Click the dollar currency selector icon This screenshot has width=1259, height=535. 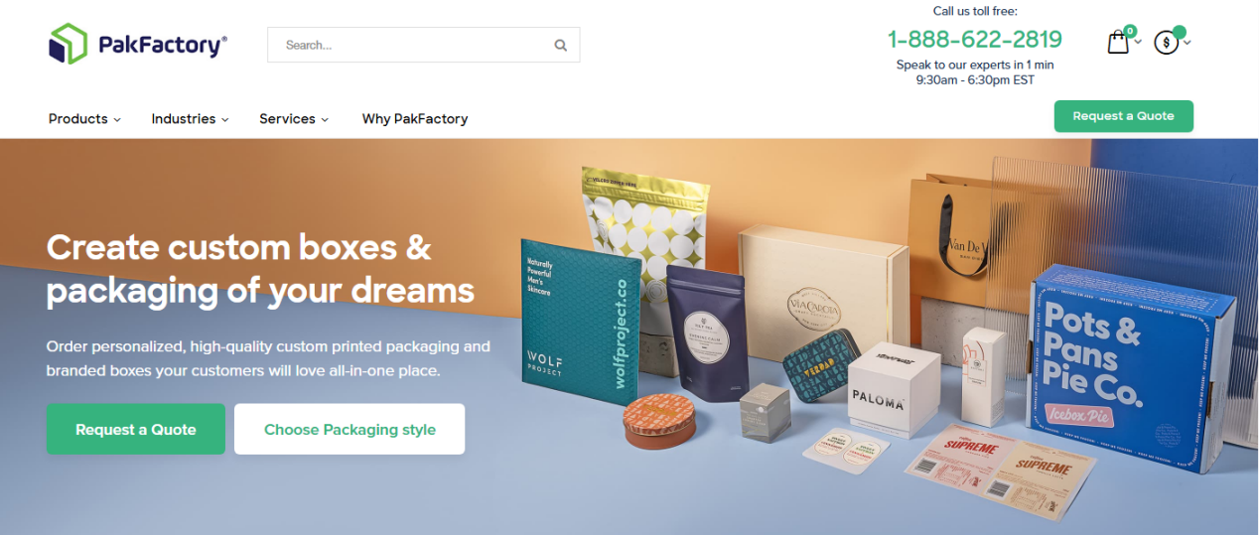(1166, 43)
